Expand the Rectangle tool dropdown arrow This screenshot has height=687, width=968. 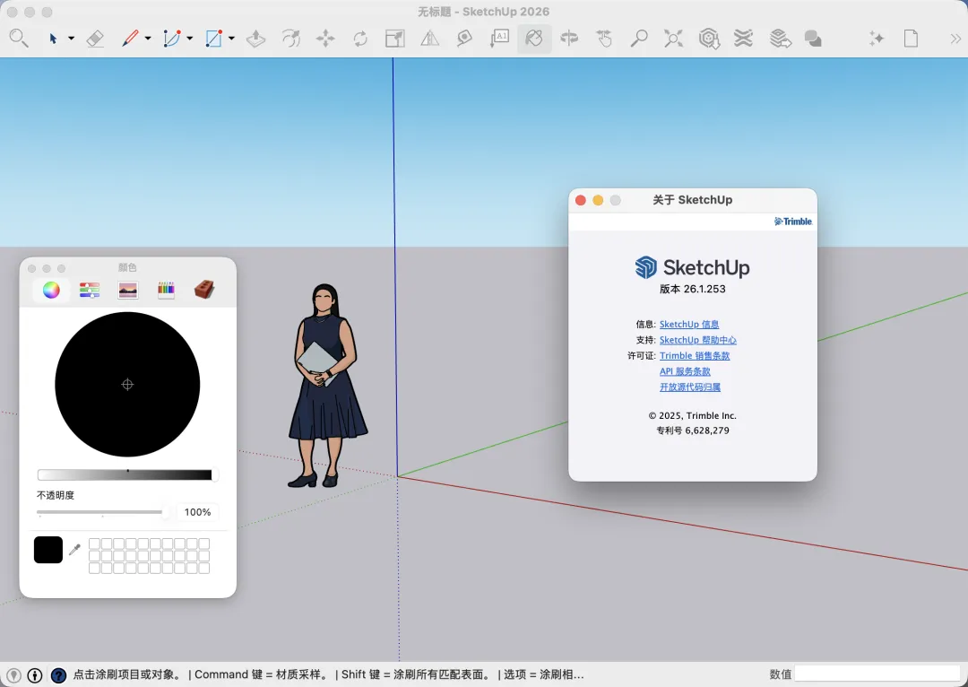point(231,39)
